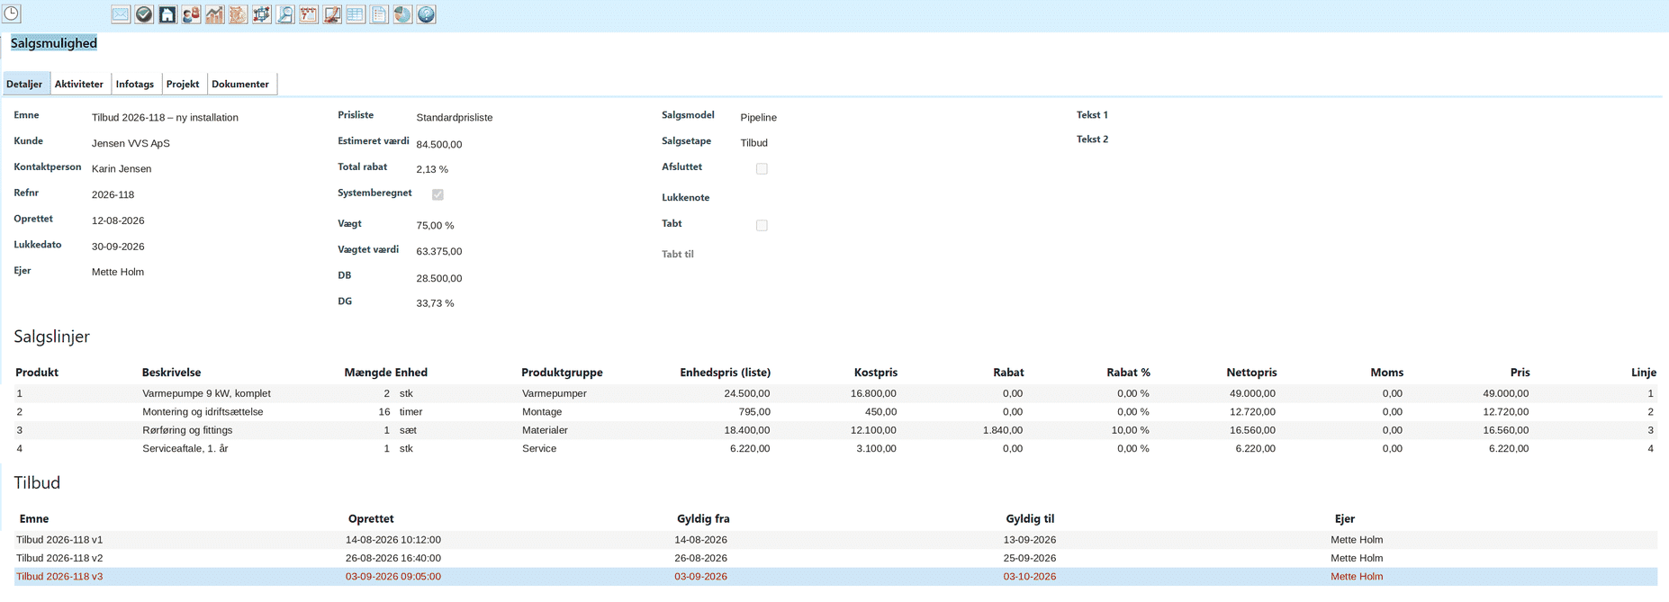
Task: Click the Salgsetape value Tilbud
Action: point(754,142)
